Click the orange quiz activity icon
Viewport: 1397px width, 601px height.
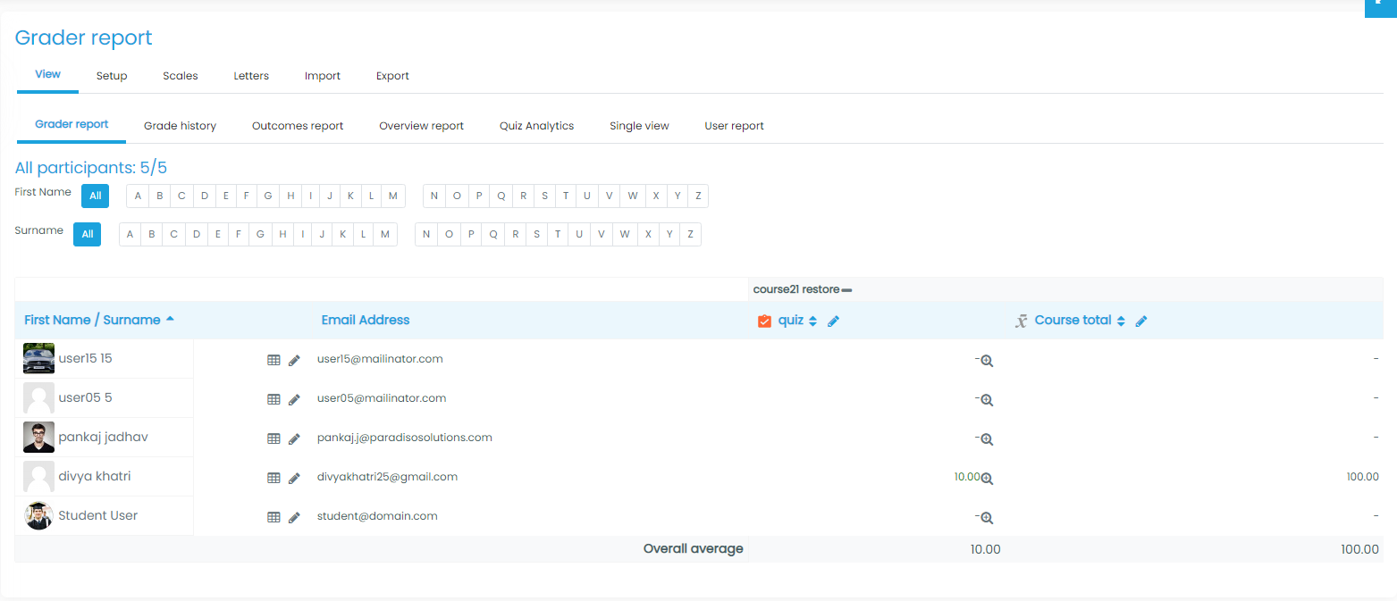[x=764, y=321]
